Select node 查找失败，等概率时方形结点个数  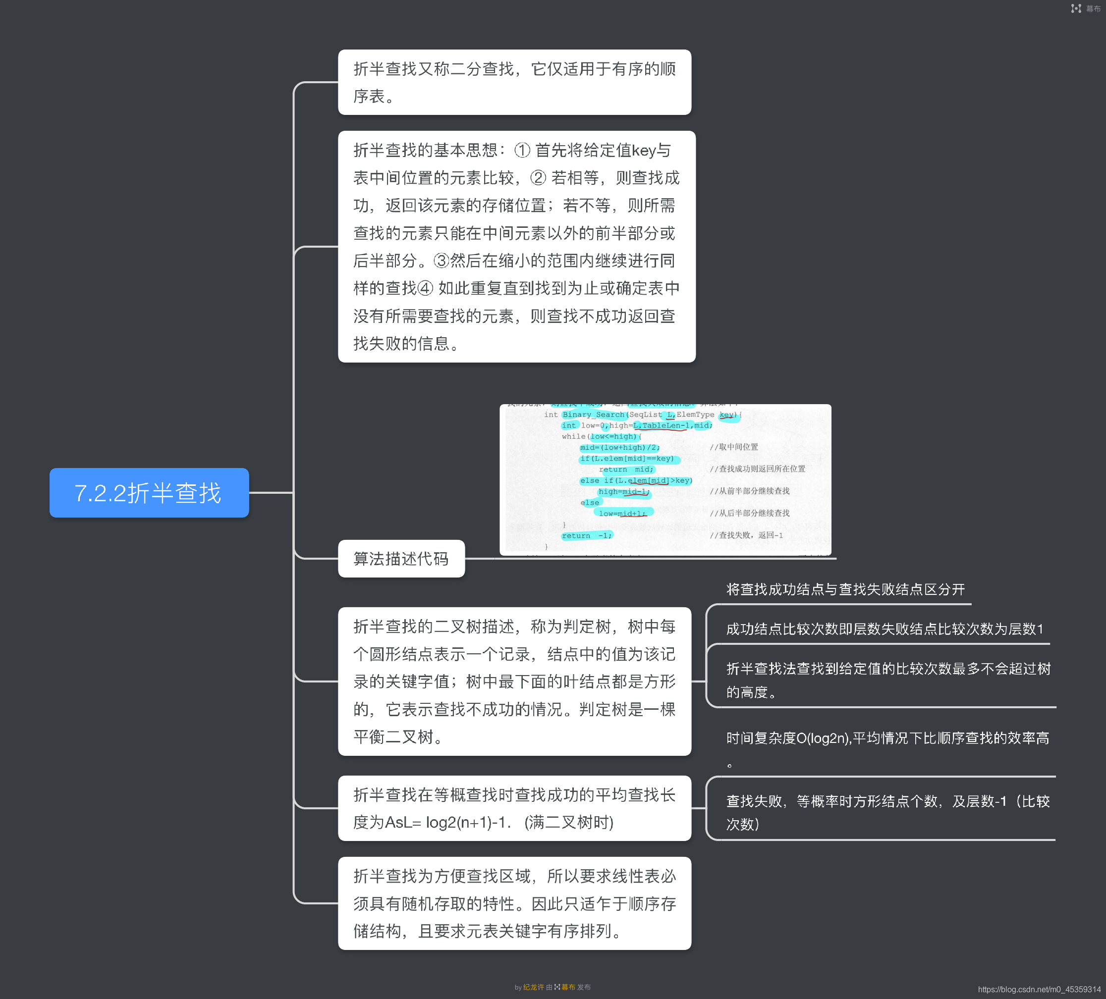(x=887, y=812)
